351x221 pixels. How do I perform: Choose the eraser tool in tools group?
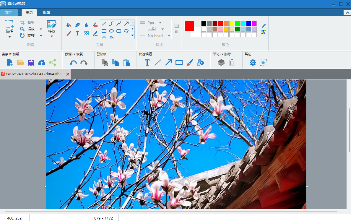(x=77, y=25)
